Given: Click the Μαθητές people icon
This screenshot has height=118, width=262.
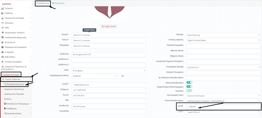Looking at the screenshot, I should coord(2,13).
